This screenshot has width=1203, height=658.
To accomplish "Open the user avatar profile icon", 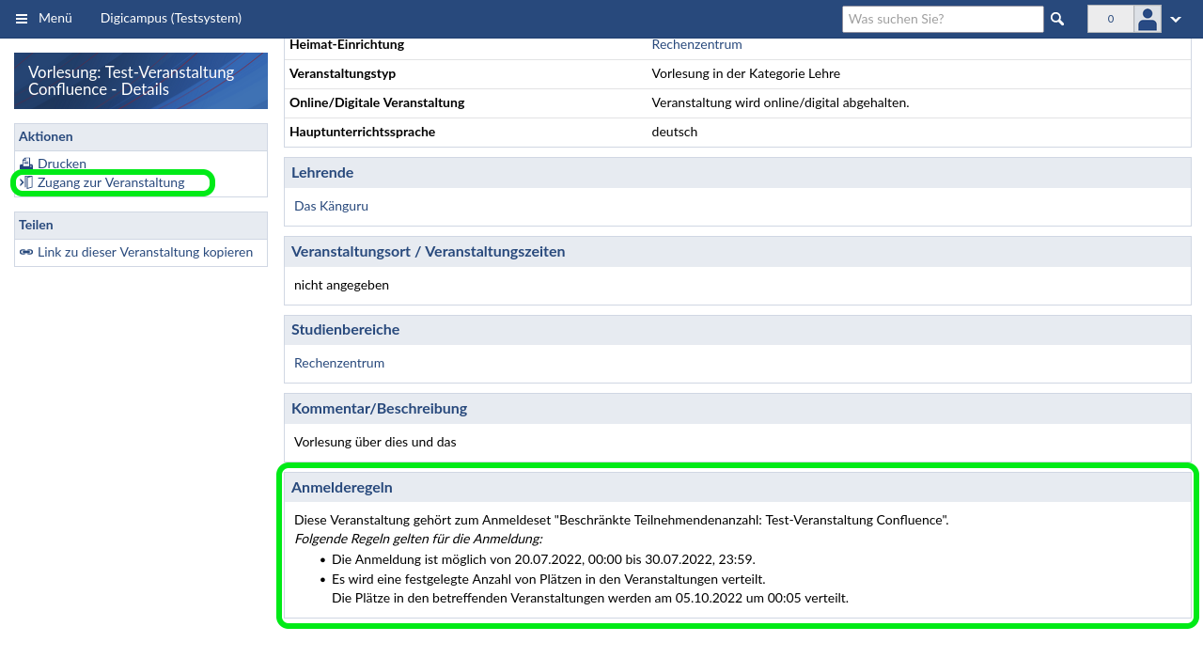I will (x=1148, y=19).
